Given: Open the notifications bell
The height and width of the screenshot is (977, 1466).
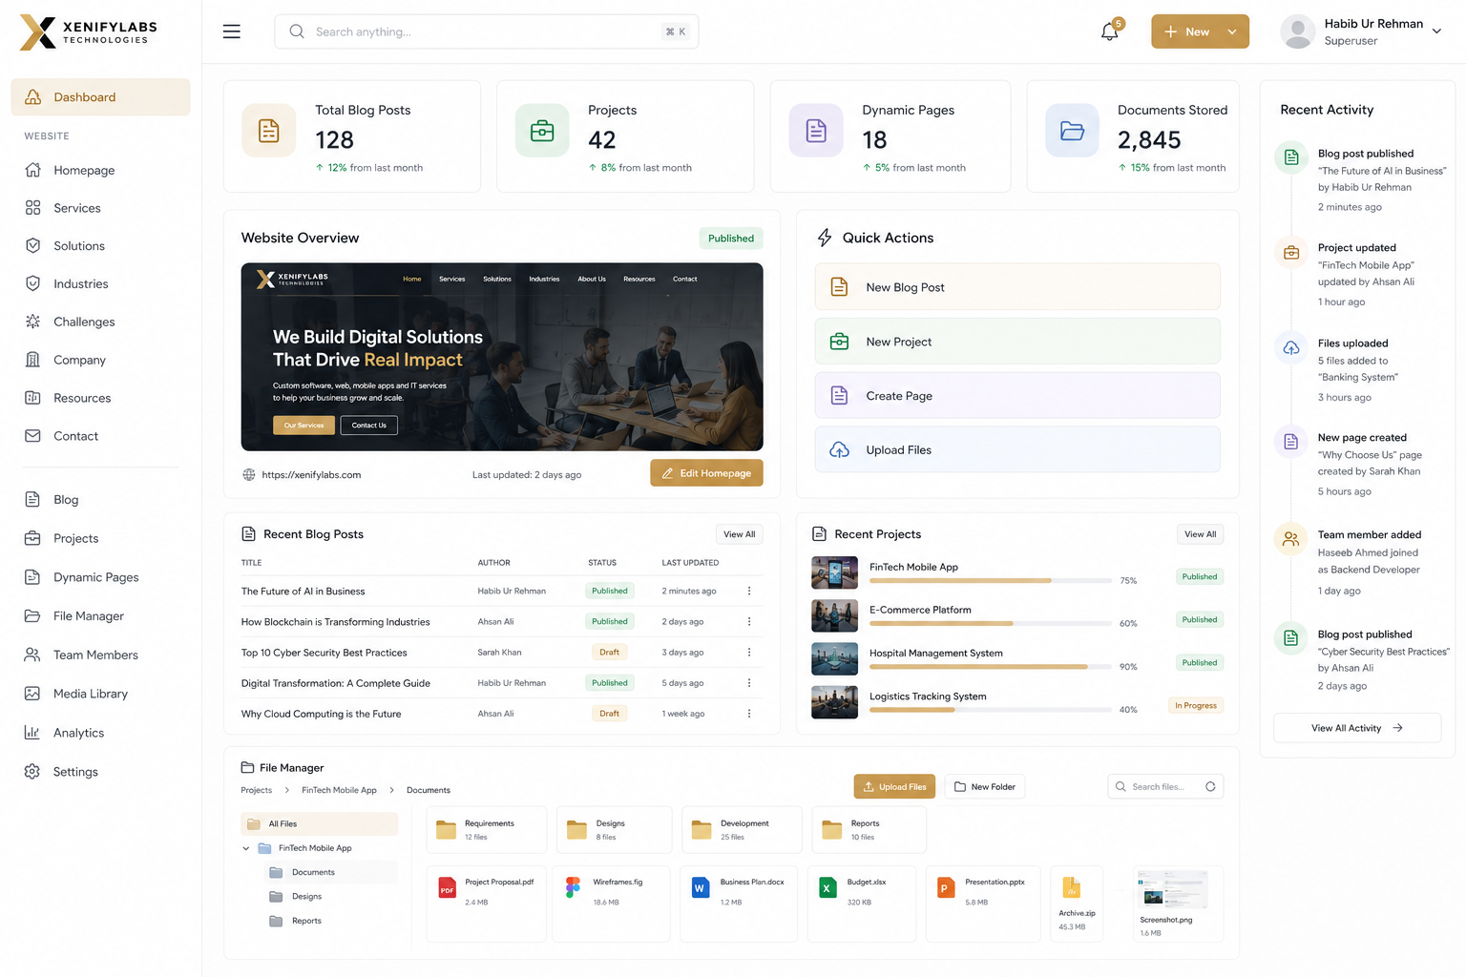Looking at the screenshot, I should pyautogui.click(x=1109, y=31).
